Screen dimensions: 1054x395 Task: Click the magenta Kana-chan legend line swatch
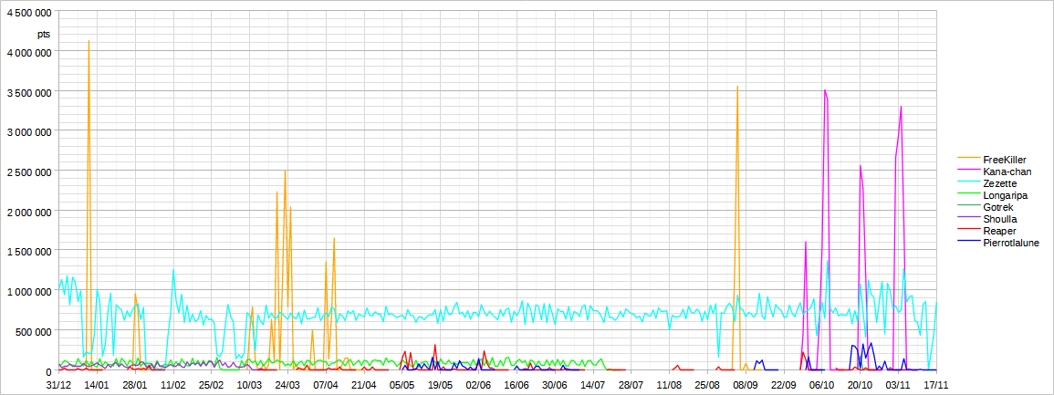coord(968,172)
